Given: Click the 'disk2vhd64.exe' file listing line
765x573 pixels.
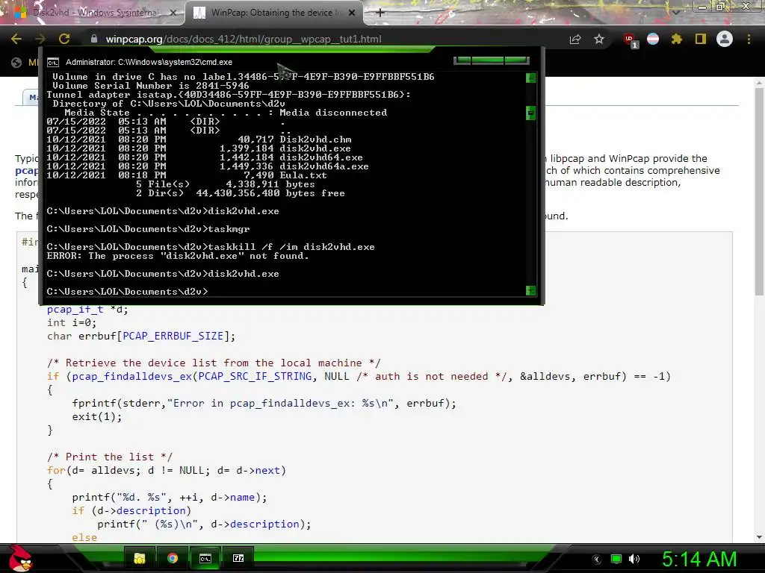Looking at the screenshot, I should point(205,157).
